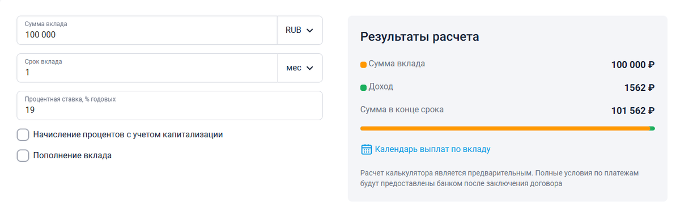Click the chevron arrow beside мес

click(x=309, y=68)
